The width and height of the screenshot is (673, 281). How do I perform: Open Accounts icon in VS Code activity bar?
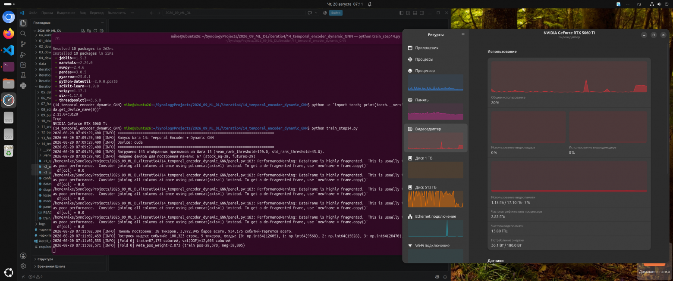[23, 256]
